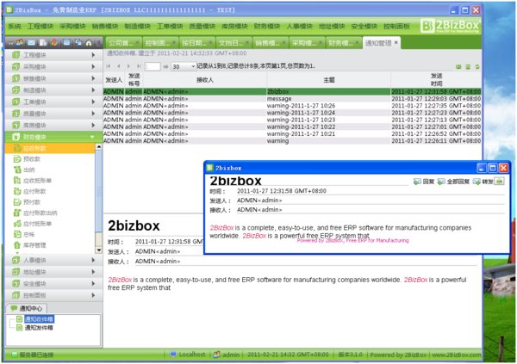The image size is (517, 364).
Task: Click the green mail icon above the table
Action: [x=458, y=67]
